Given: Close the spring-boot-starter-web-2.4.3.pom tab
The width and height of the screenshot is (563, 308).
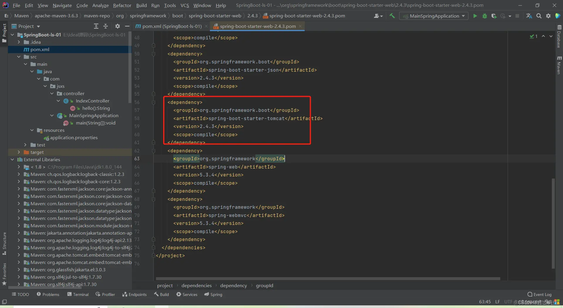Looking at the screenshot, I should (x=300, y=26).
